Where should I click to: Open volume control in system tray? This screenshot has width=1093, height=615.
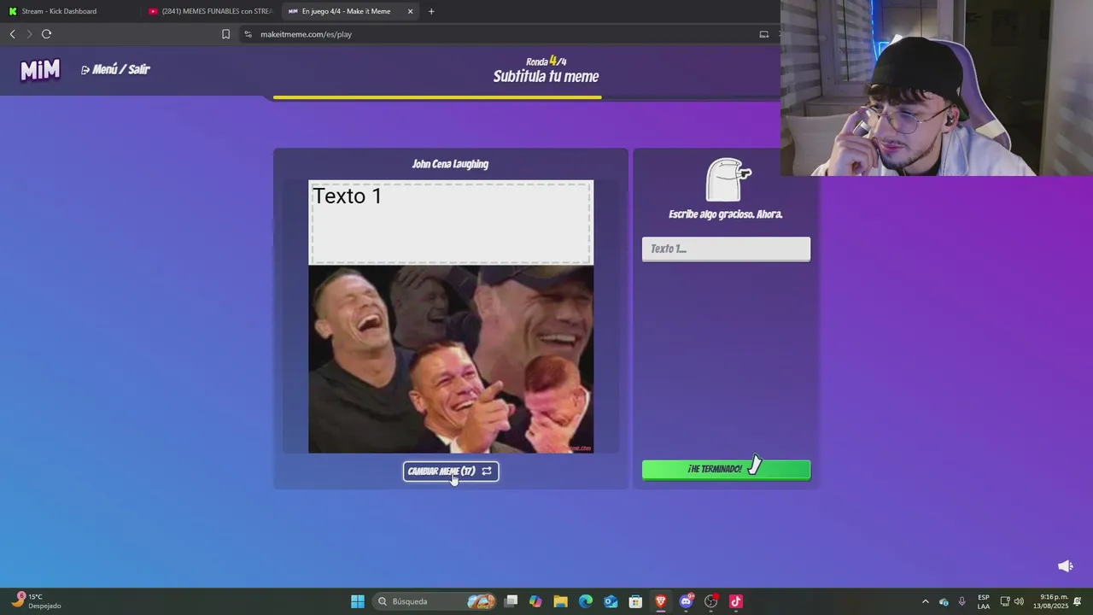click(1019, 601)
